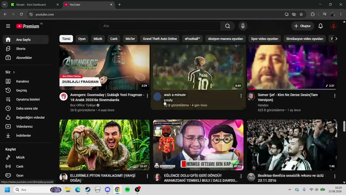Open Shorts from the sidebar

tap(26, 49)
